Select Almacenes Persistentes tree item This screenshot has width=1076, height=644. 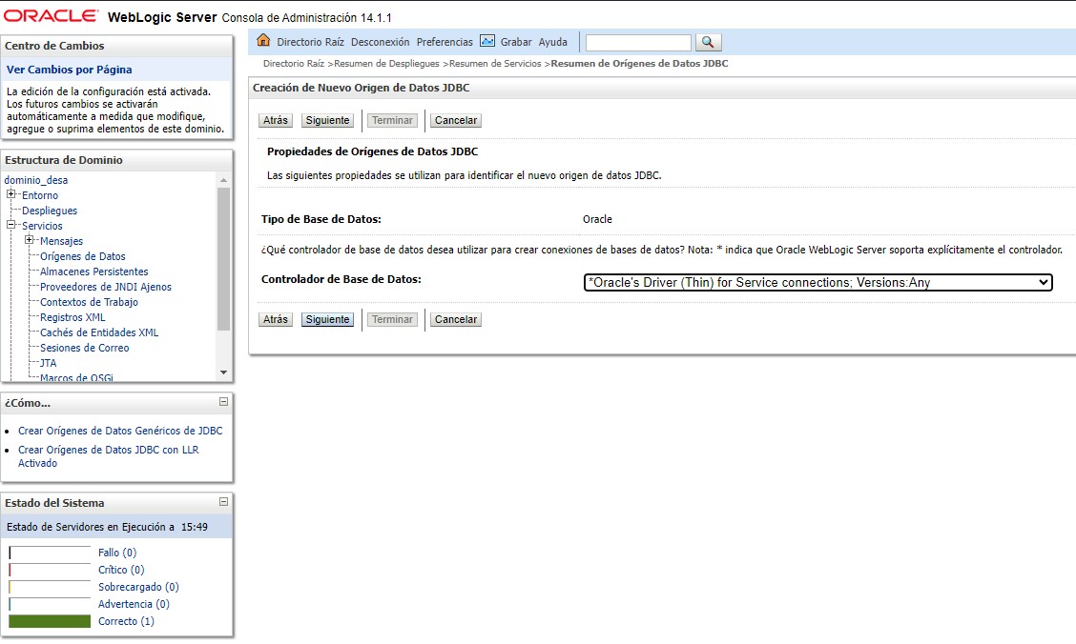[x=94, y=272]
